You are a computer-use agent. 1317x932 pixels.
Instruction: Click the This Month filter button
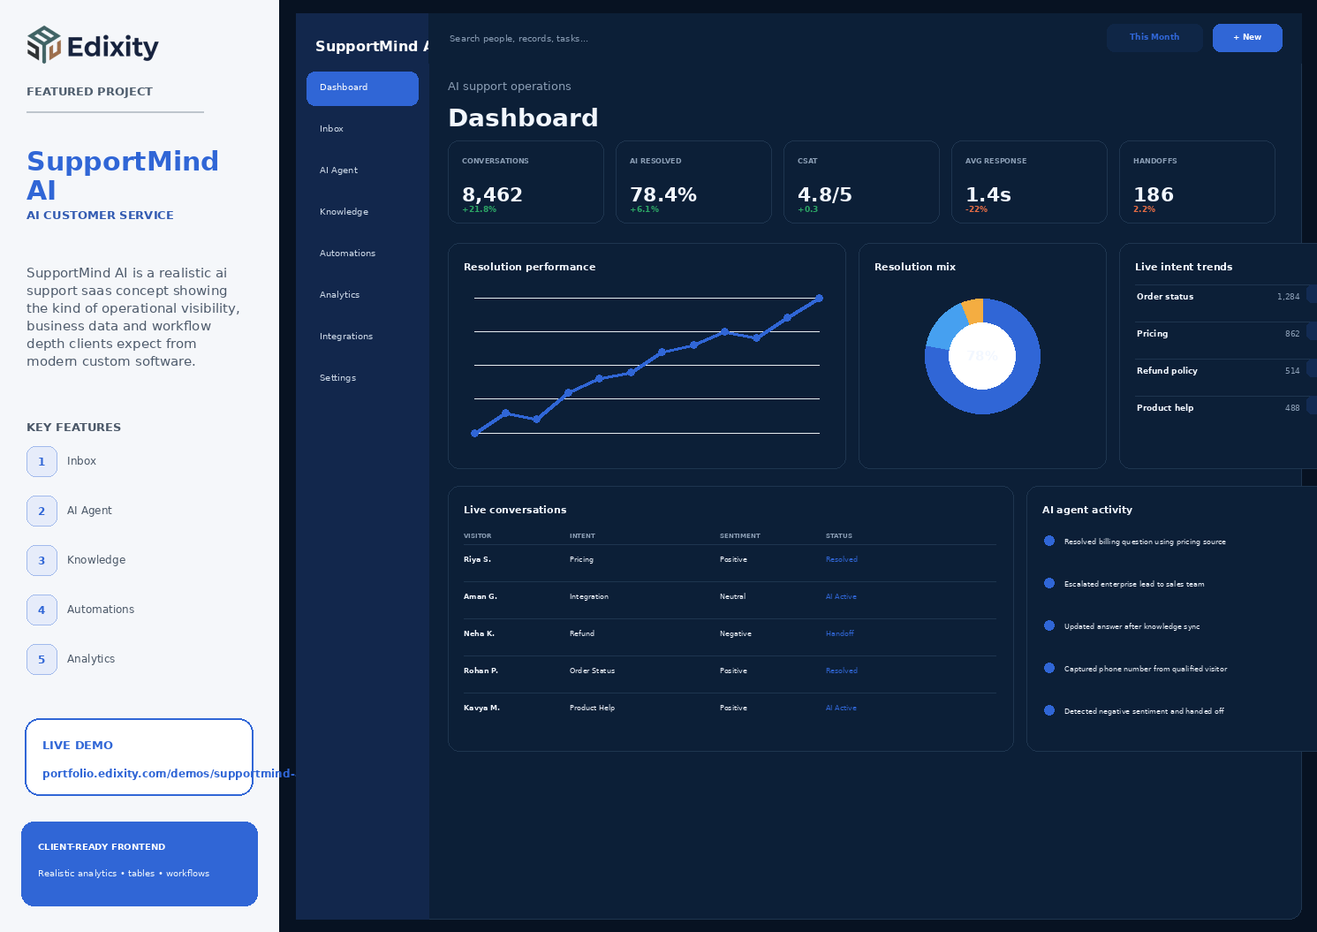[x=1154, y=37]
